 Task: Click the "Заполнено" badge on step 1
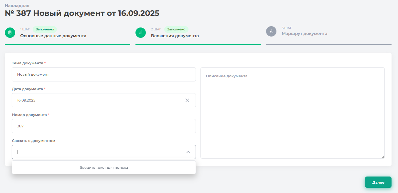(45, 29)
